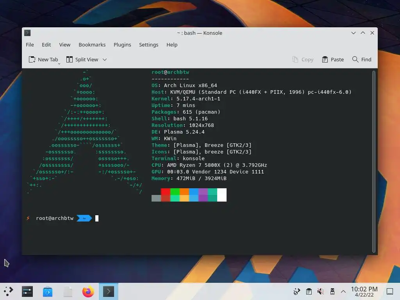Open the updates tray icon

[297, 291]
